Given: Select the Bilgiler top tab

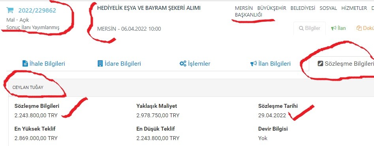Looking at the screenshot, I should 310,28.
